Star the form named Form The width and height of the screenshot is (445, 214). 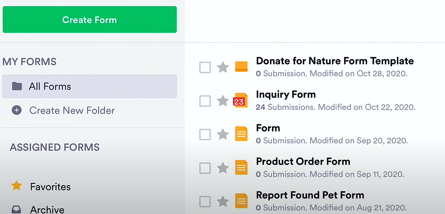tap(222, 134)
